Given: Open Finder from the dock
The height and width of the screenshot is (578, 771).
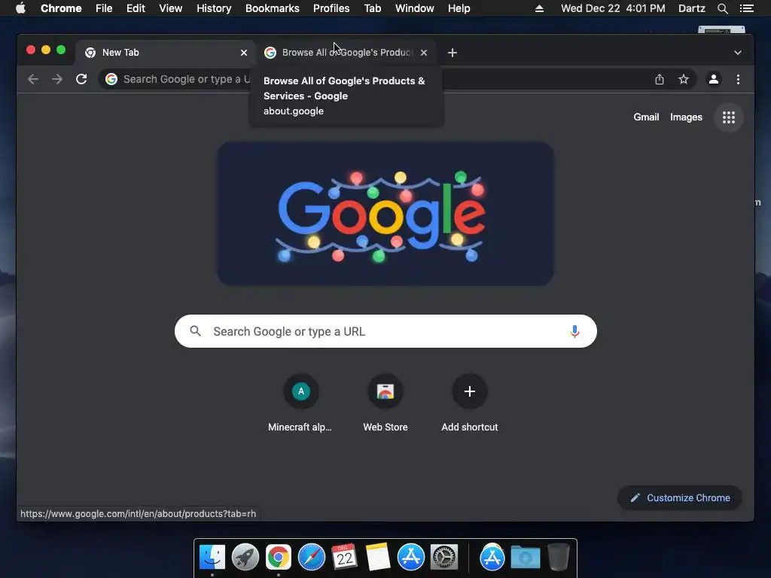Looking at the screenshot, I should pos(212,557).
